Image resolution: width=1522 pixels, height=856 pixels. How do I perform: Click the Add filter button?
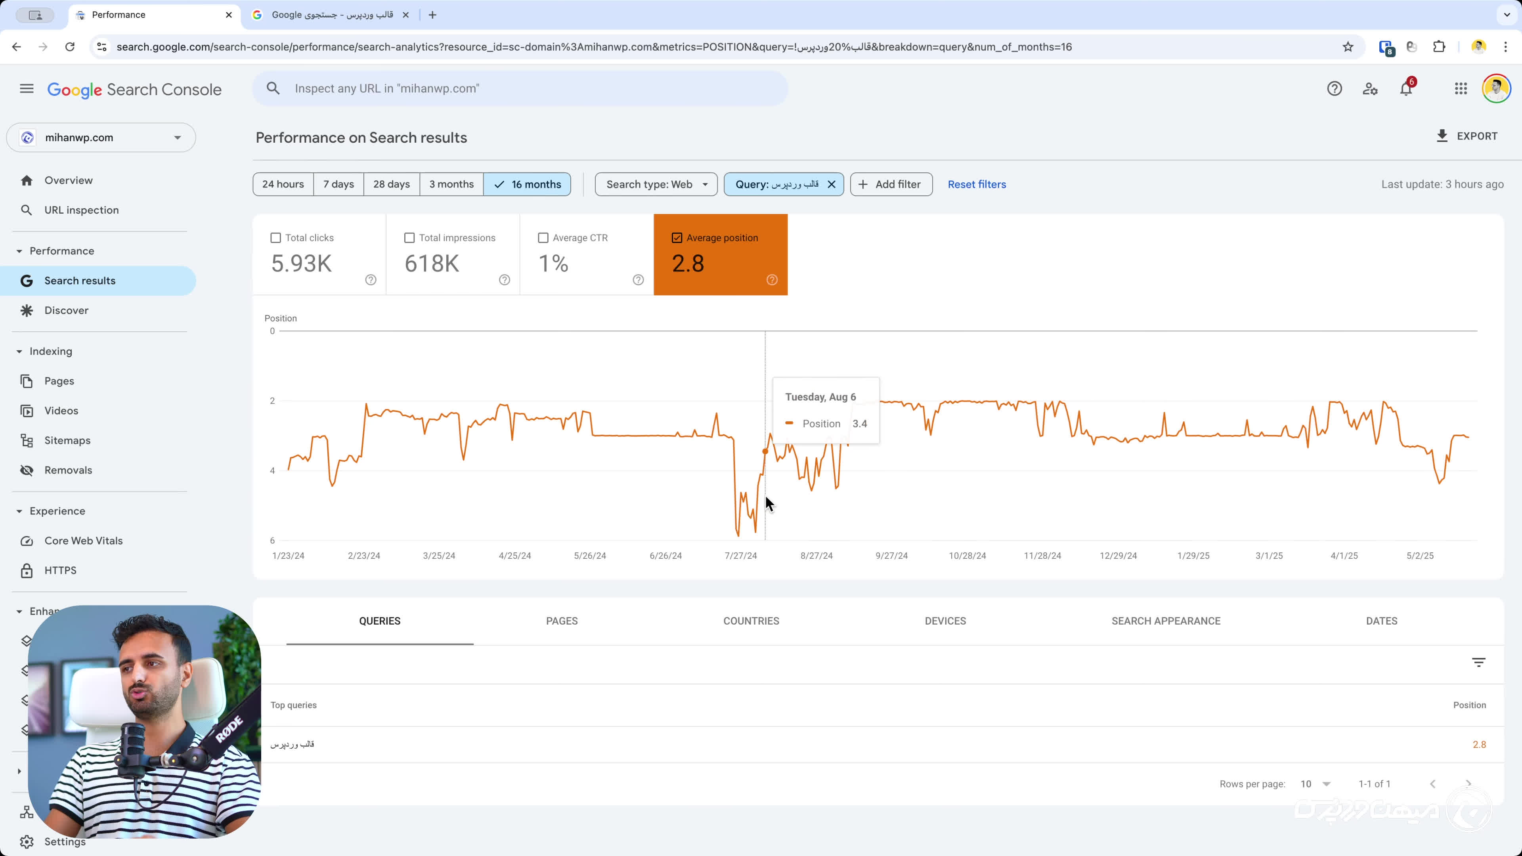(x=891, y=184)
